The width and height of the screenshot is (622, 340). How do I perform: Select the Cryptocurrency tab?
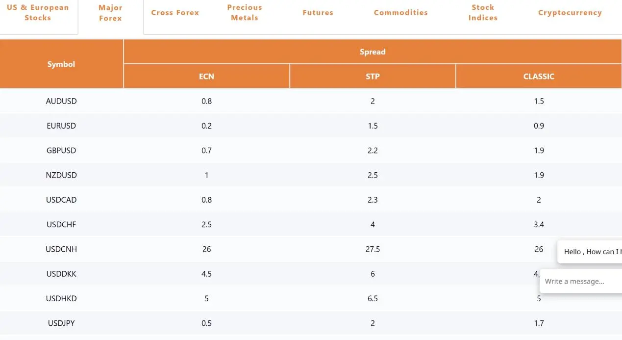[x=570, y=13]
